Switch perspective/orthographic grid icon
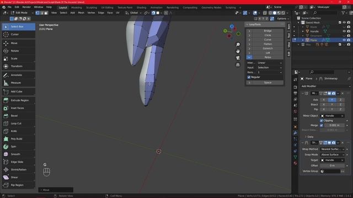Viewport: 353px width, 198px height. (238, 65)
